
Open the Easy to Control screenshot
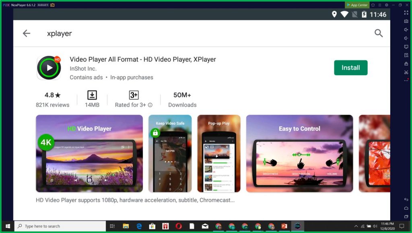coord(299,153)
